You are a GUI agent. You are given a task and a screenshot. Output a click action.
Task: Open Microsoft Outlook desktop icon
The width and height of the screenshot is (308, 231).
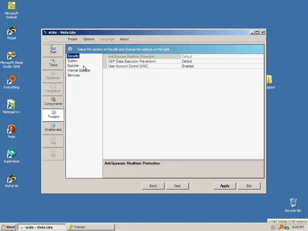11,10
